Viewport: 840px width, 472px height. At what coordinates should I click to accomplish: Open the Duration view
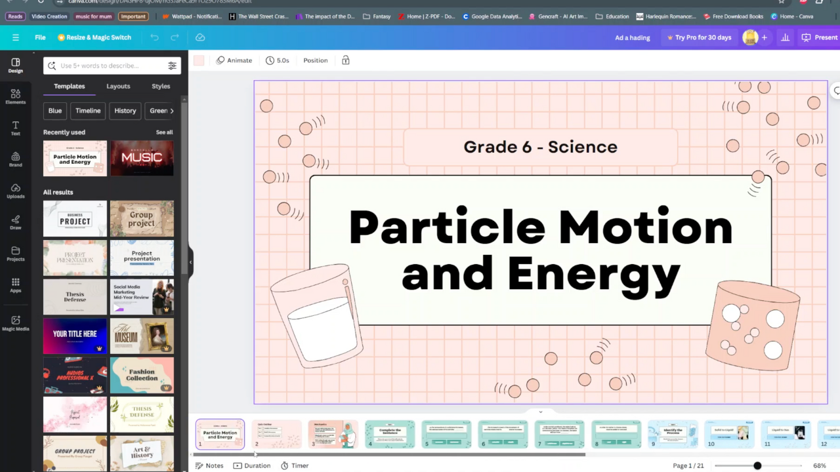(x=252, y=465)
